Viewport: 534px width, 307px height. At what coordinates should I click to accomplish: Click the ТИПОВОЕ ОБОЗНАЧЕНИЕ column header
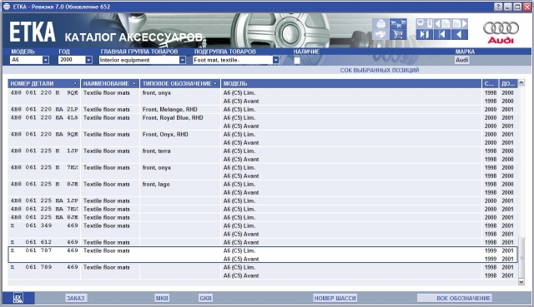[180, 83]
